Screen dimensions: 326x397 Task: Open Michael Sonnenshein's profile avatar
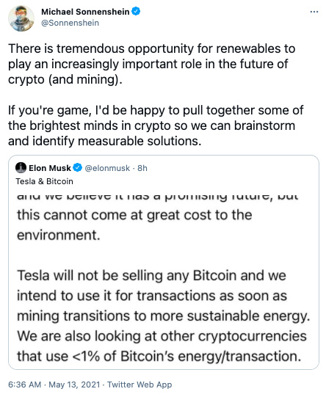tap(21, 18)
